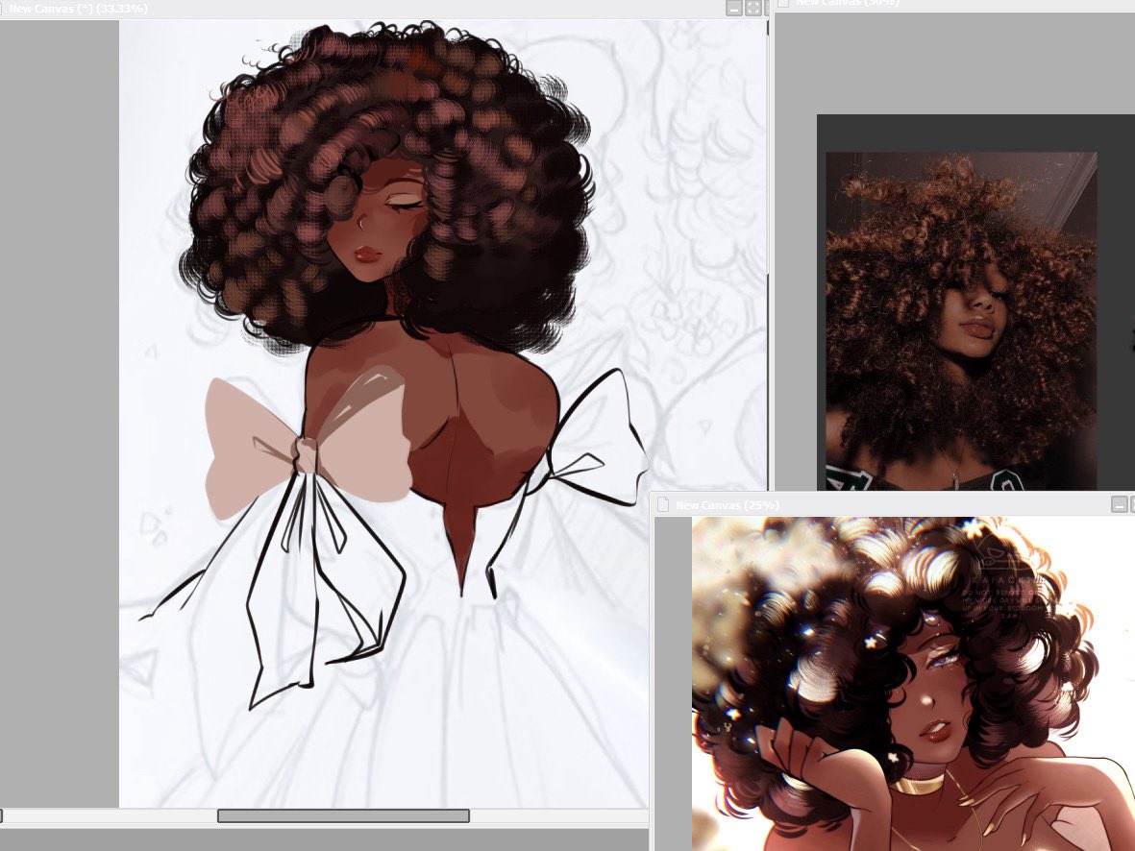This screenshot has width=1135, height=851.
Task: Minimize the New Canvas (33.33%) window
Action: point(734,8)
